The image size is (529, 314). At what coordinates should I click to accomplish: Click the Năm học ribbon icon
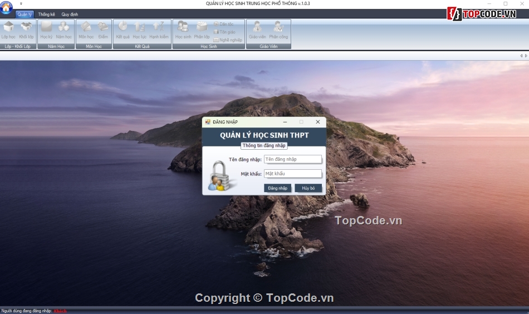(x=64, y=30)
